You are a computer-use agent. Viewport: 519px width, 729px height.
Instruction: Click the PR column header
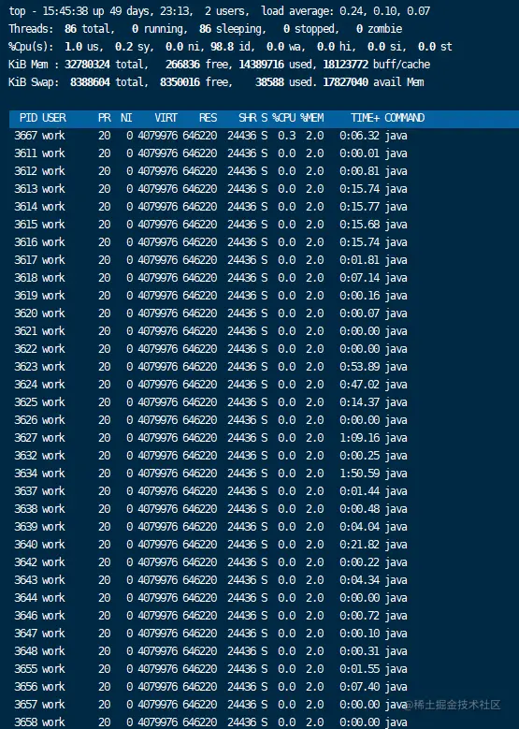pos(105,118)
